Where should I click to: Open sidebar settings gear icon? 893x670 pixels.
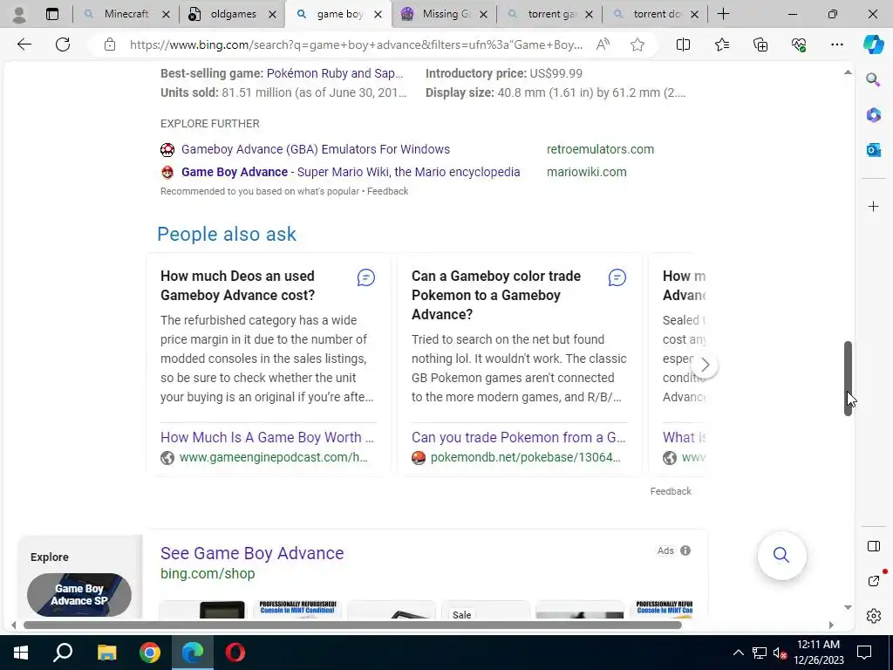(874, 616)
